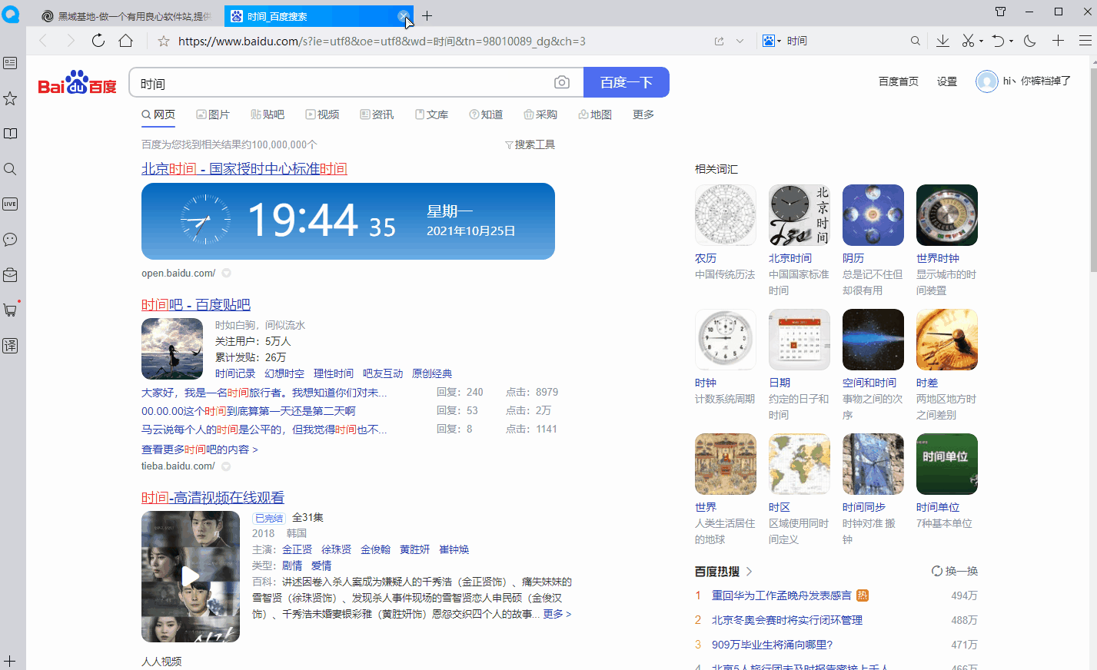Viewport: 1097px width, 670px height.
Task: Open the sidebar mail inbox icon
Action: 10,274
